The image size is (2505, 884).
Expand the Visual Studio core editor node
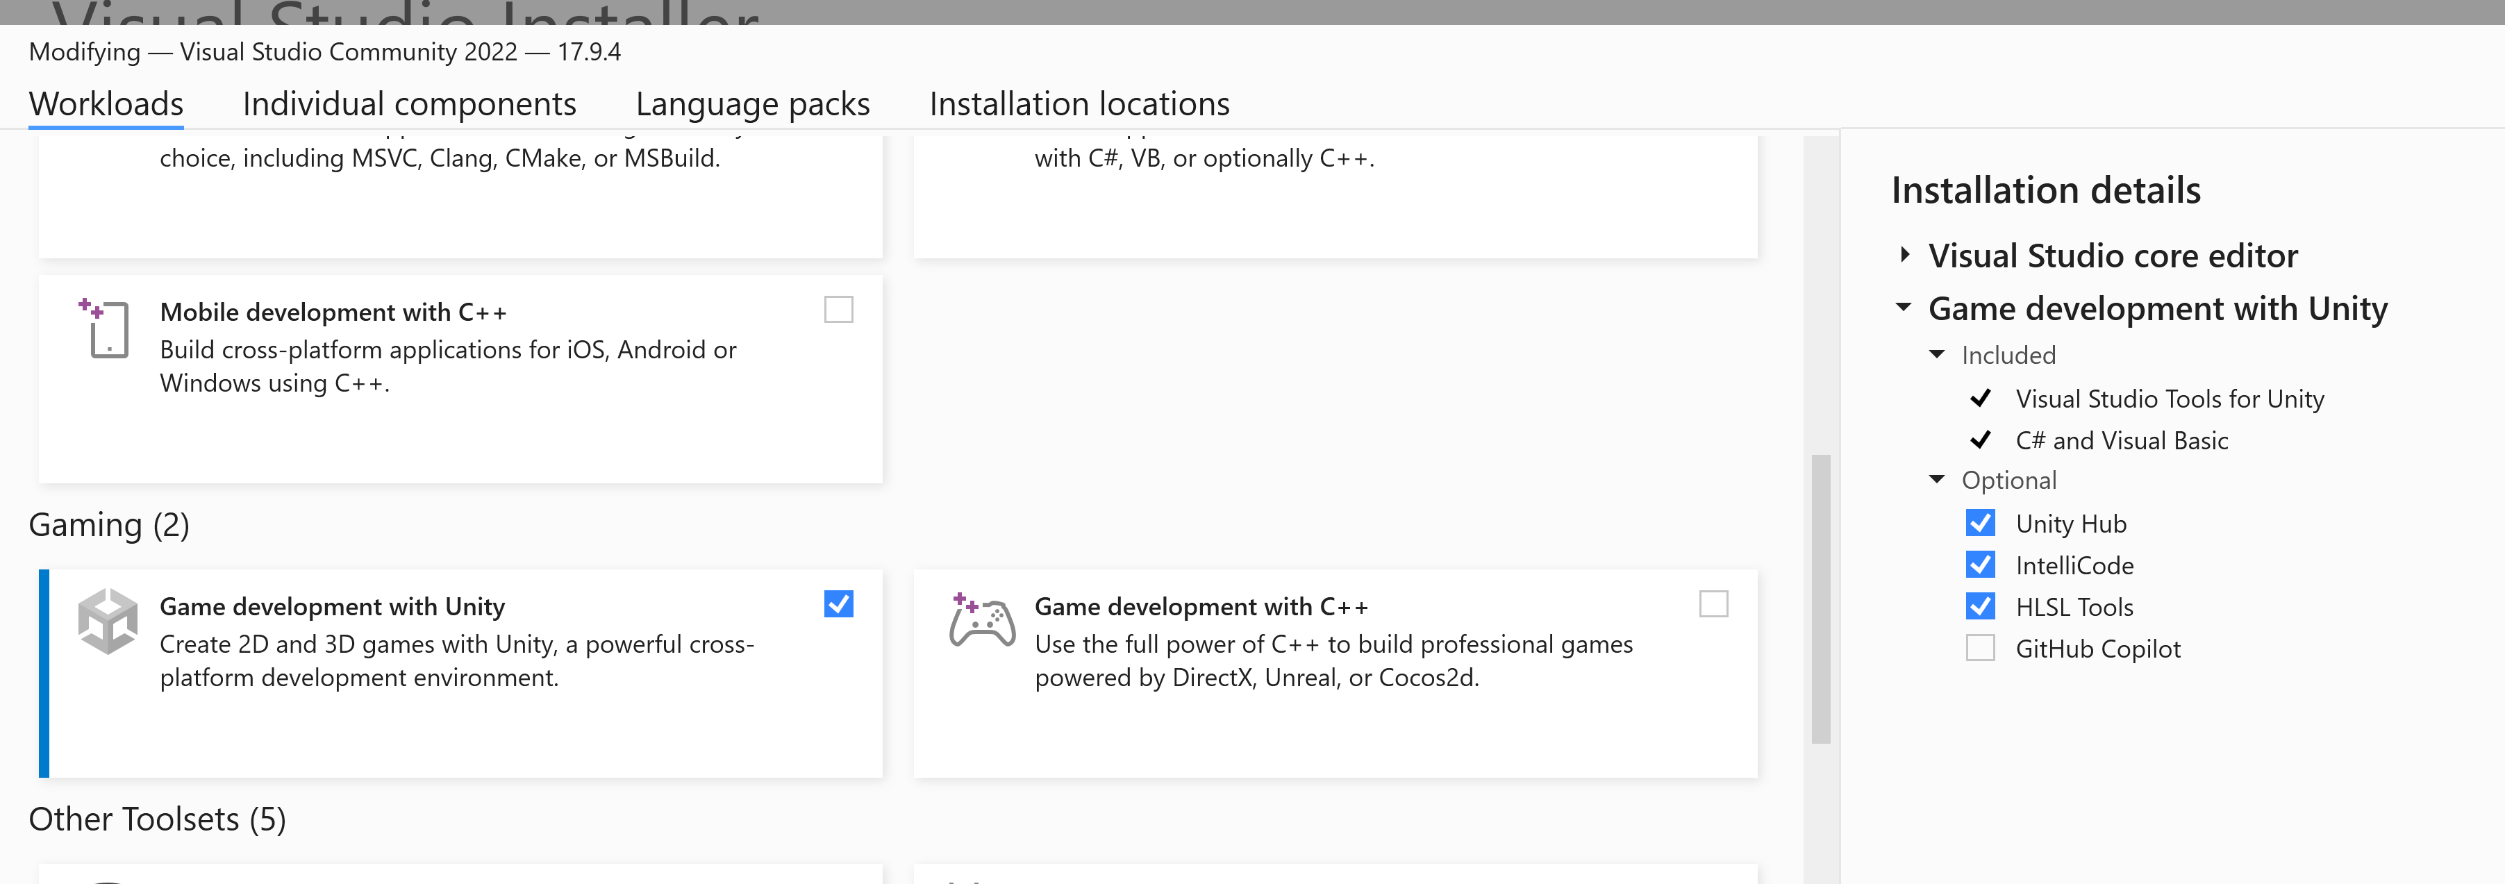coord(1905,255)
